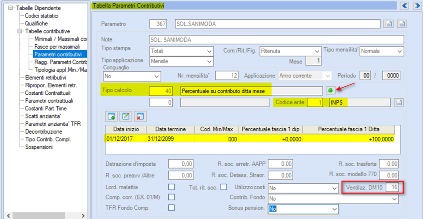The height and width of the screenshot is (219, 423).
Task: Click R. soc. preavv./Altre field
Action: [x=181, y=175]
